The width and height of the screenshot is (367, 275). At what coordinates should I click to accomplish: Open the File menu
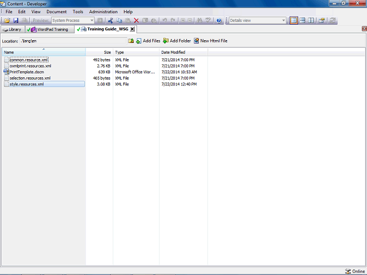(x=9, y=11)
